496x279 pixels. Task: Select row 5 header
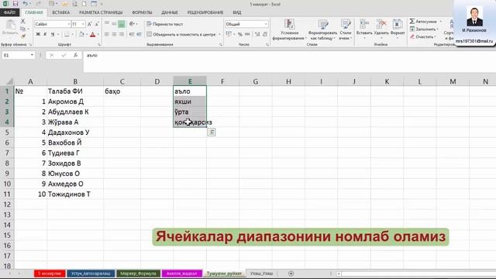click(7, 133)
